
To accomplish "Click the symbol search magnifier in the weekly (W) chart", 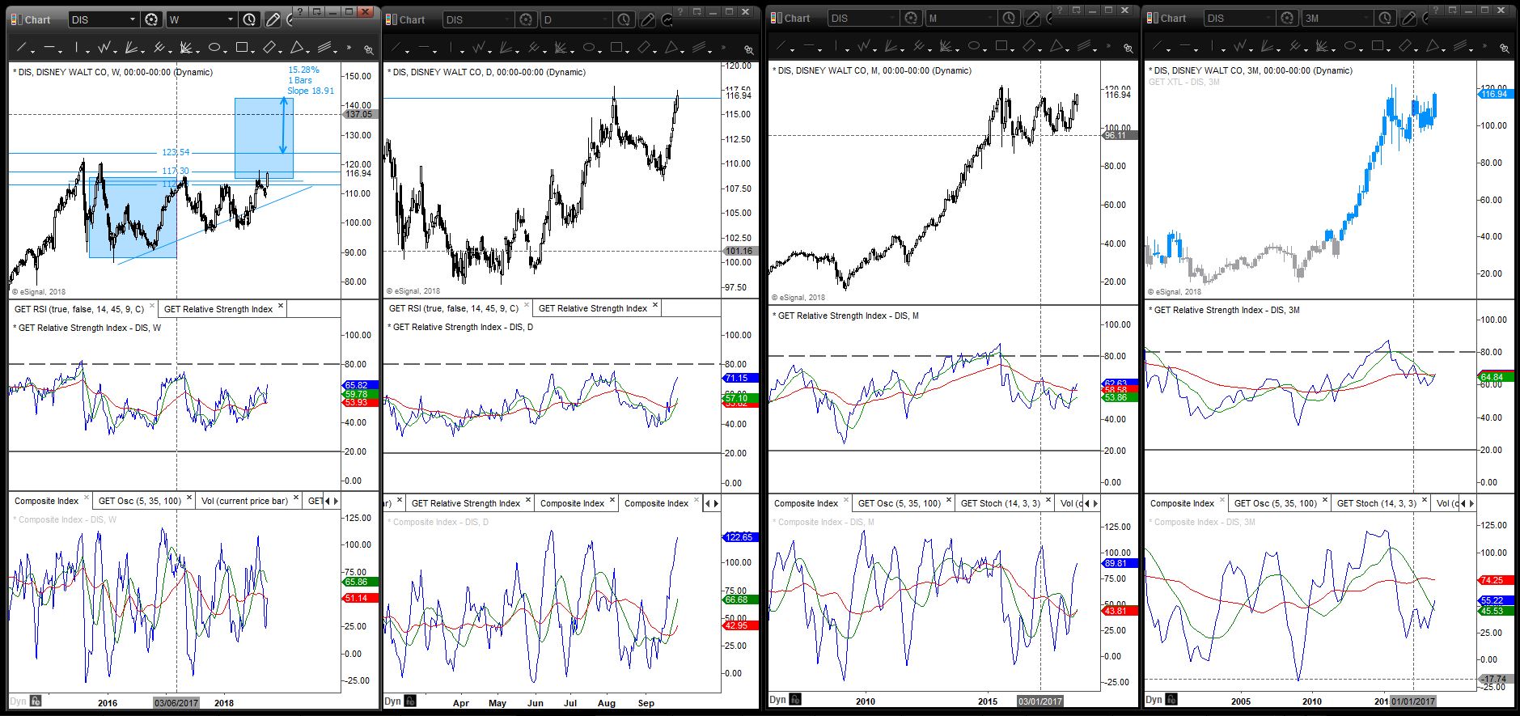I will [x=368, y=49].
